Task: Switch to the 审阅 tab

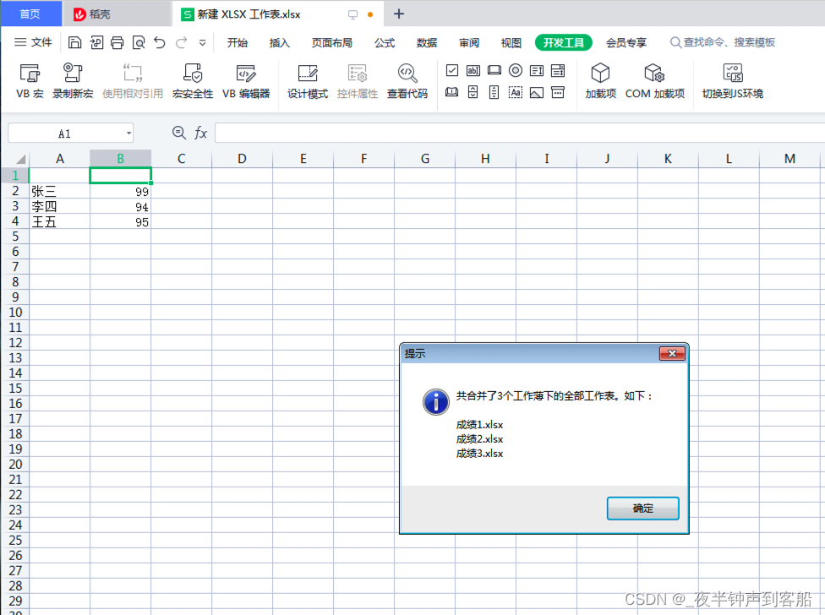Action: [x=469, y=42]
